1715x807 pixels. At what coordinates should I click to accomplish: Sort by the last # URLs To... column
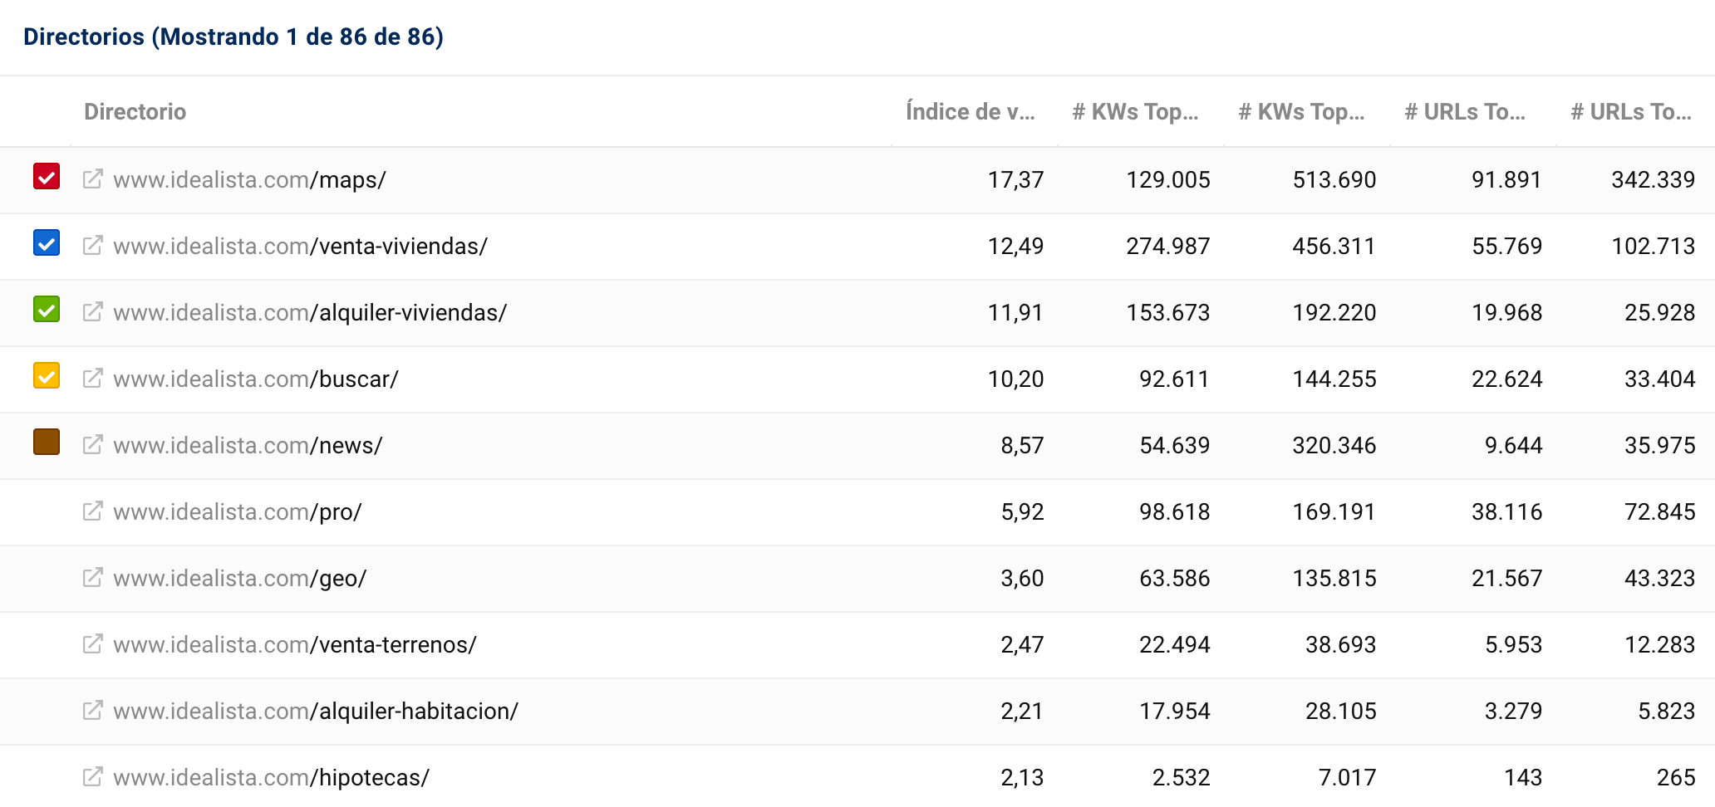pyautogui.click(x=1630, y=112)
